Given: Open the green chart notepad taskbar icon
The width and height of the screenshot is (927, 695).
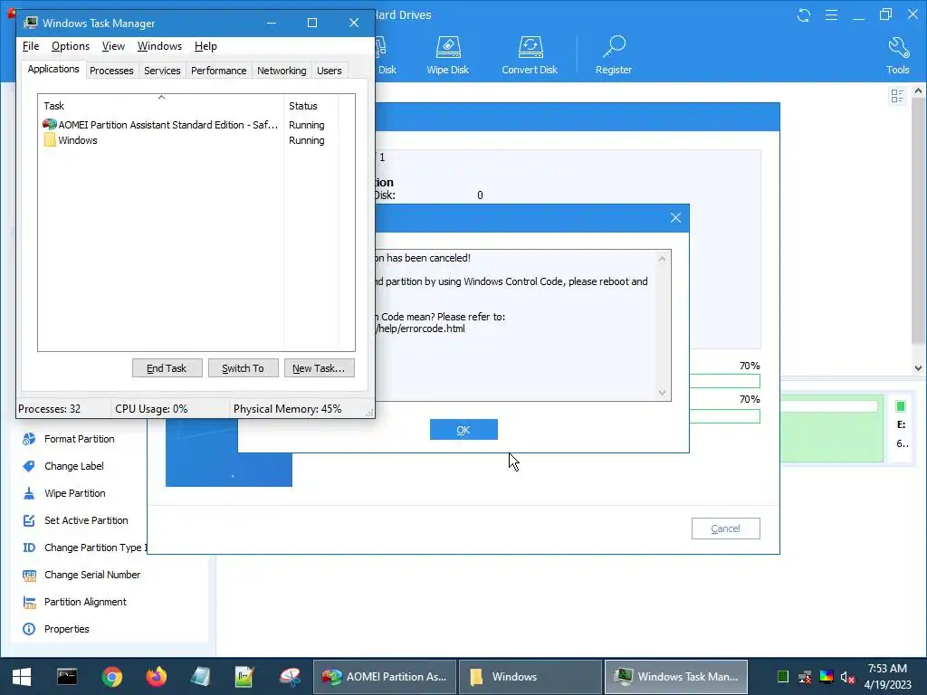Looking at the screenshot, I should [244, 677].
